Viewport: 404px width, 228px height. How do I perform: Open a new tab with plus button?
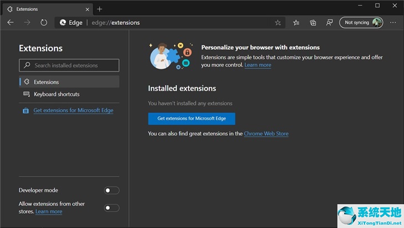pos(99,9)
